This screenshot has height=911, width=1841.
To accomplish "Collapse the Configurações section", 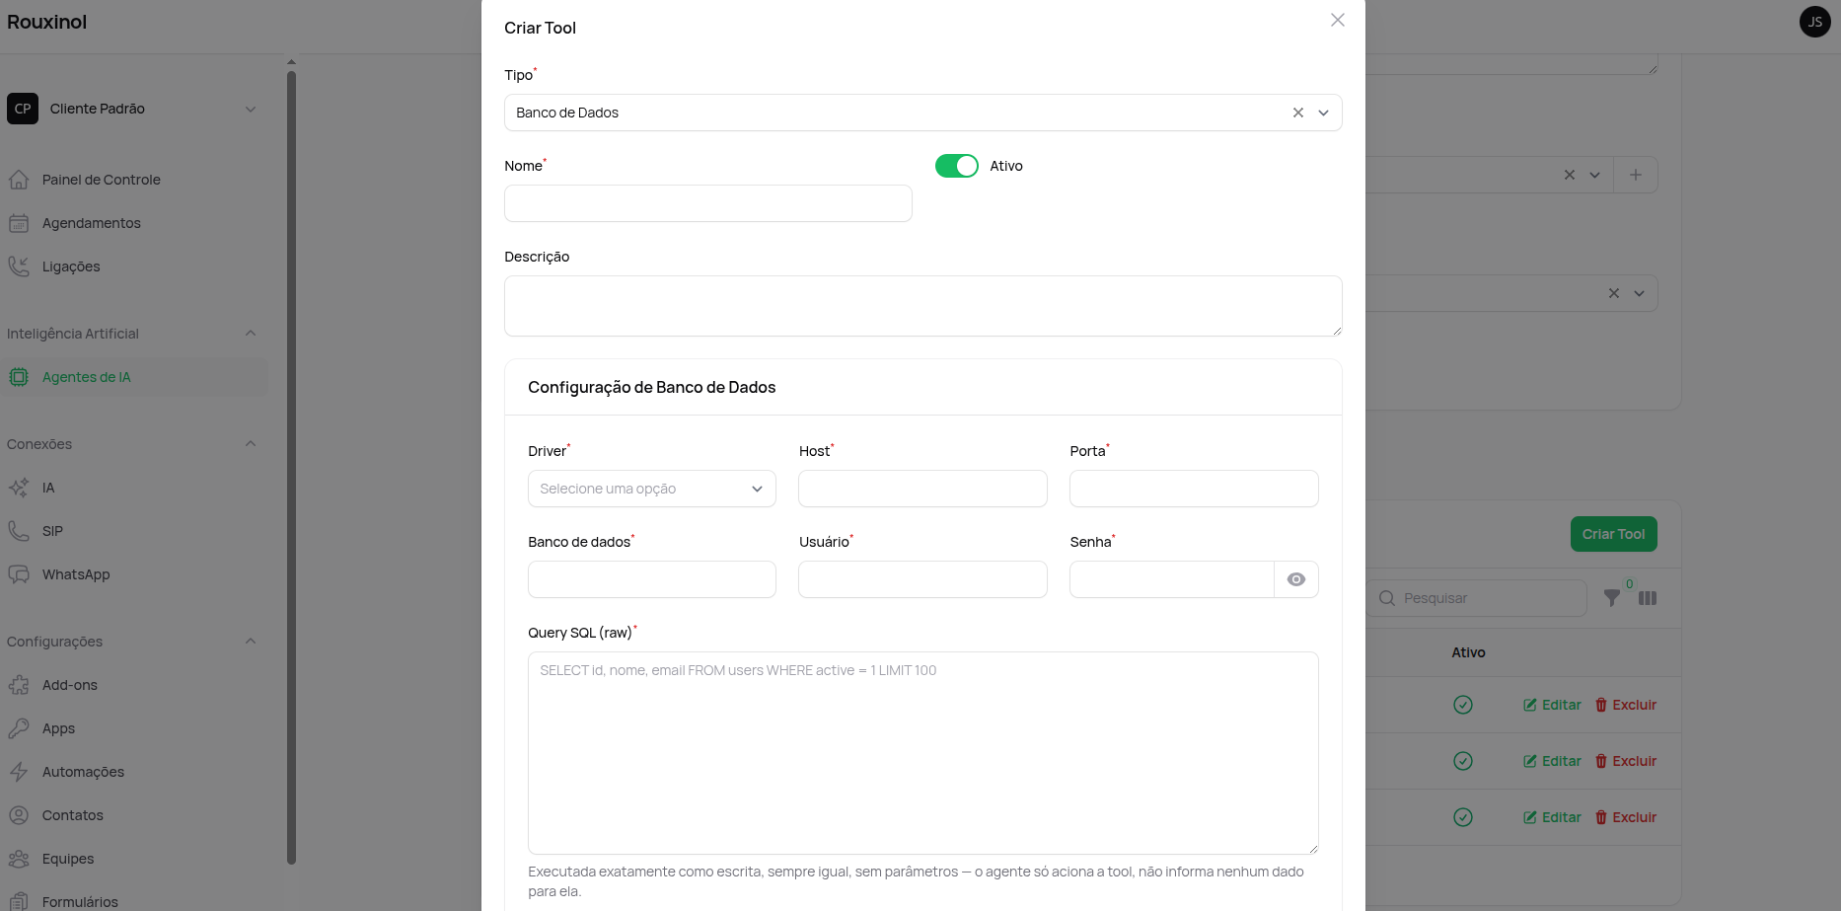I will [251, 642].
